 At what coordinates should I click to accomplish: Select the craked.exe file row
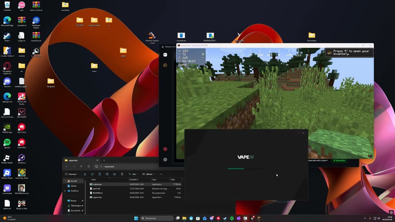click(x=135, y=184)
